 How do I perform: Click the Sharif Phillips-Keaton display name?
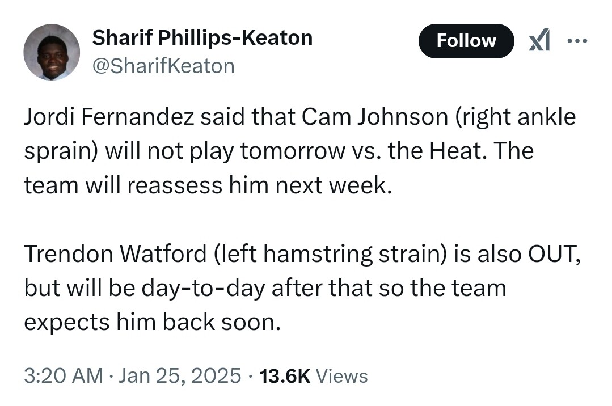coord(202,38)
